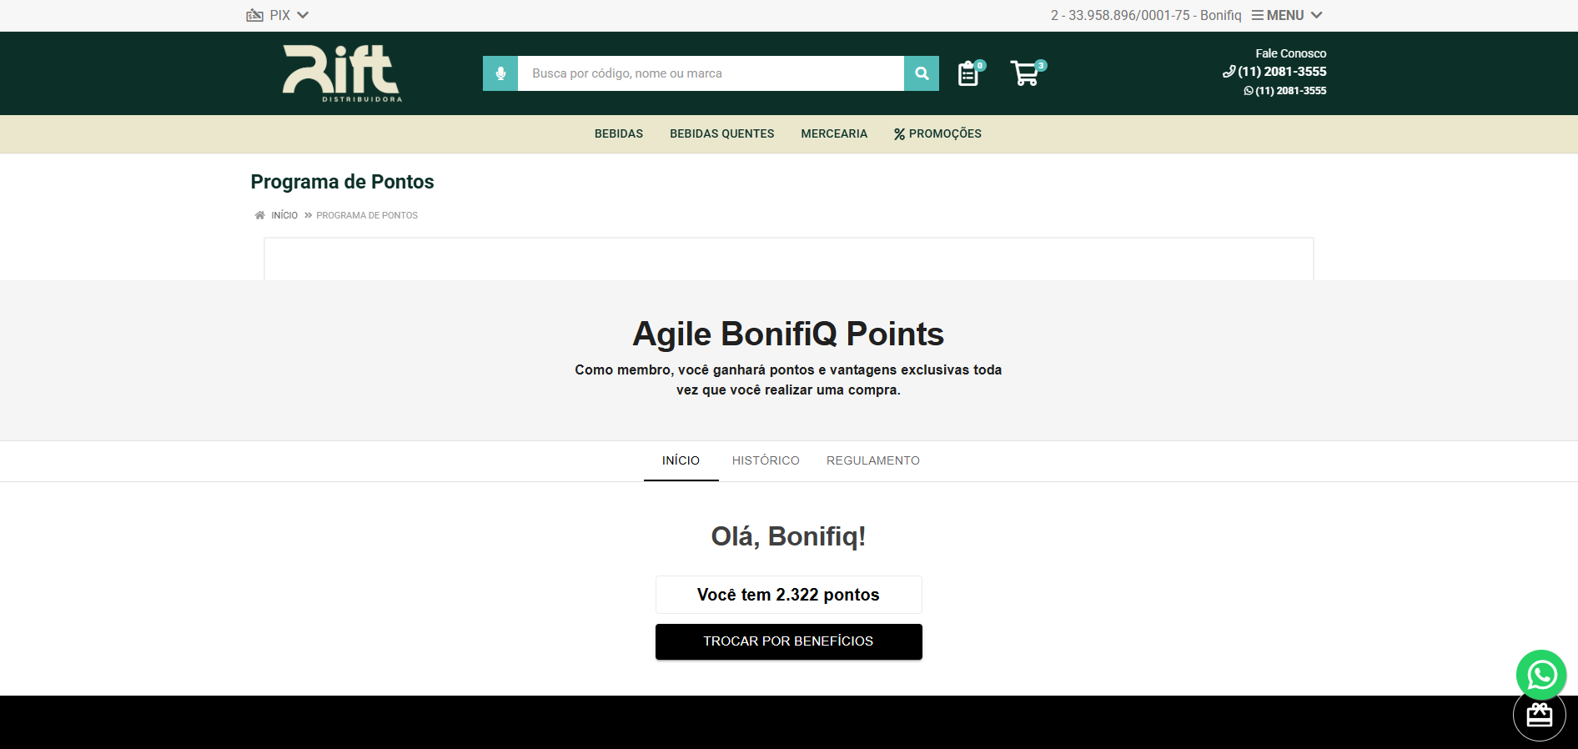The image size is (1578, 749).
Task: Click the PIX payment icon
Action: (x=254, y=15)
